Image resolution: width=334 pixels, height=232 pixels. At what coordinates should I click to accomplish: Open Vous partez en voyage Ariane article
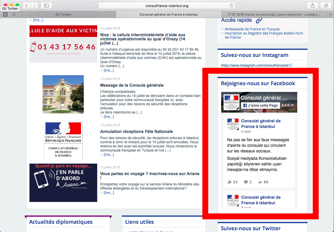point(150,175)
